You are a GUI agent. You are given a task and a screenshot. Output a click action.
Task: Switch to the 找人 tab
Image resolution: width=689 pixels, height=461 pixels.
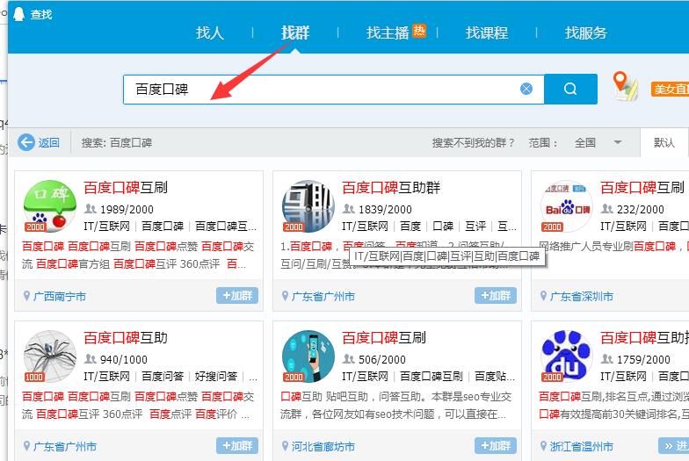[210, 32]
